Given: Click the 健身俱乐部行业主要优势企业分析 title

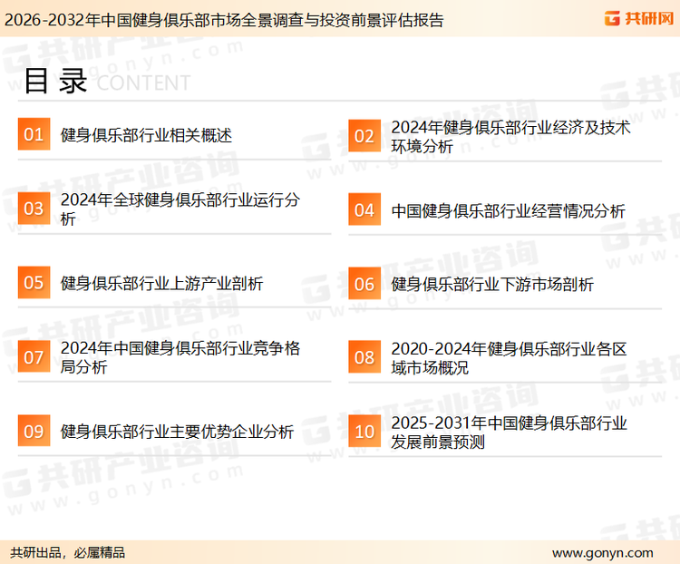Looking at the screenshot, I should 177,432.
